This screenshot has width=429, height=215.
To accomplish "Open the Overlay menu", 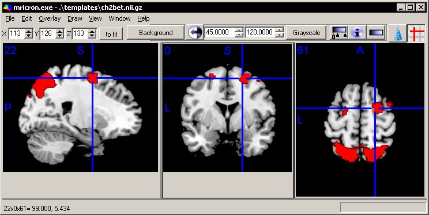I will click(x=50, y=18).
